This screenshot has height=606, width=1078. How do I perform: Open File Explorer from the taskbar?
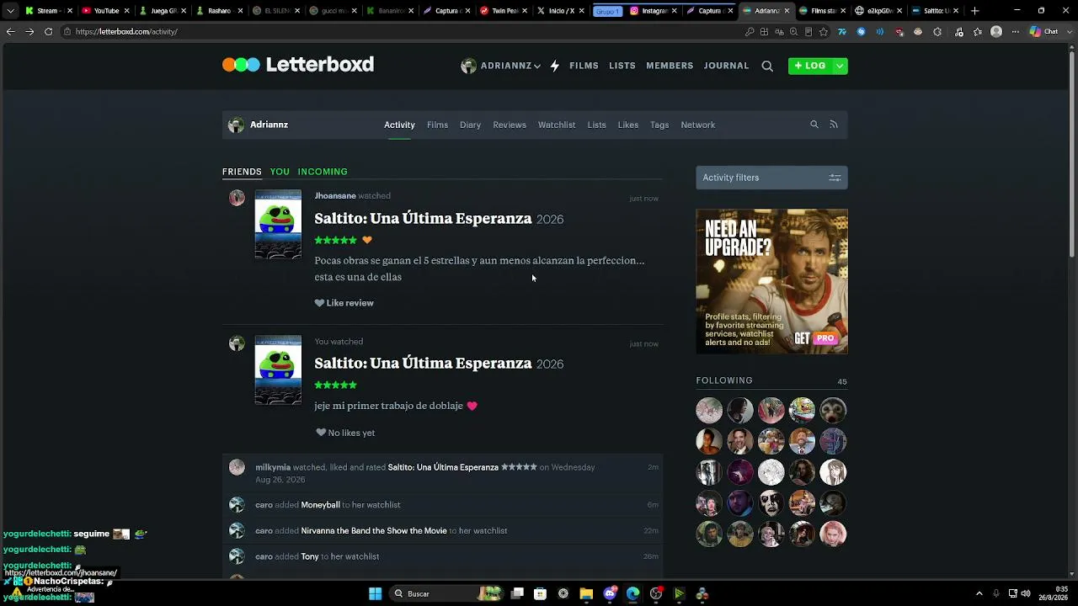[586, 593]
